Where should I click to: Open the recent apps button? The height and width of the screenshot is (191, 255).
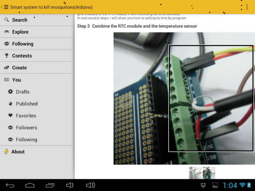(x=50, y=185)
